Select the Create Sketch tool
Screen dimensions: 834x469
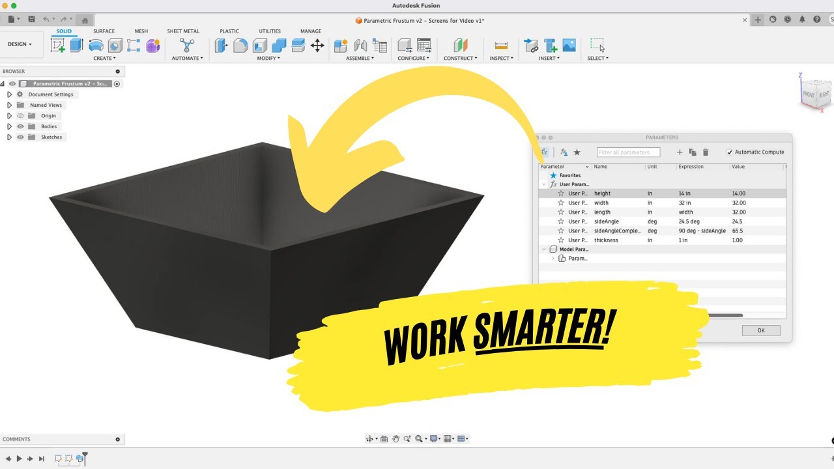tap(58, 46)
